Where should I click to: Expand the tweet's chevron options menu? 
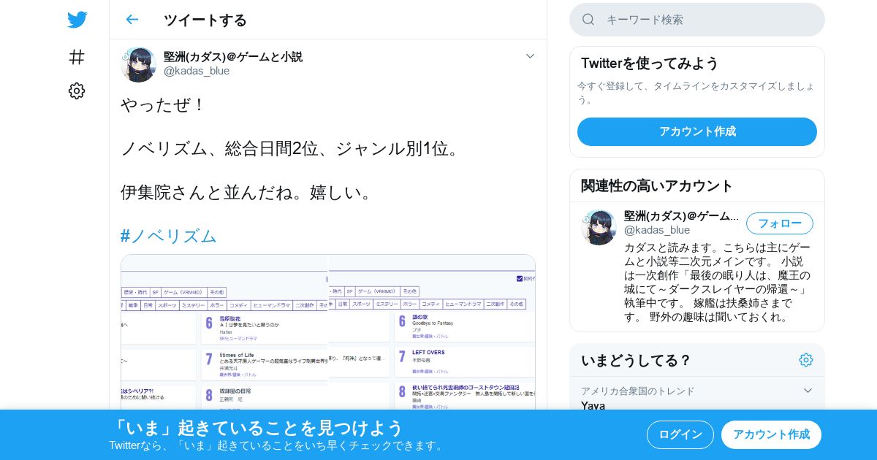[x=530, y=56]
